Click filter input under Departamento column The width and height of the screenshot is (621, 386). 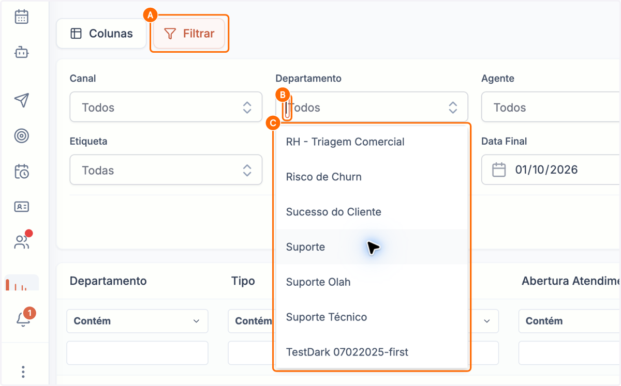[137, 353]
